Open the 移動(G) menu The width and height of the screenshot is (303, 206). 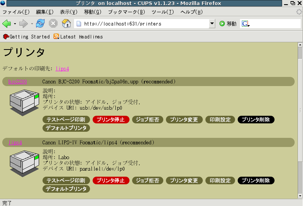pyautogui.click(x=93, y=12)
